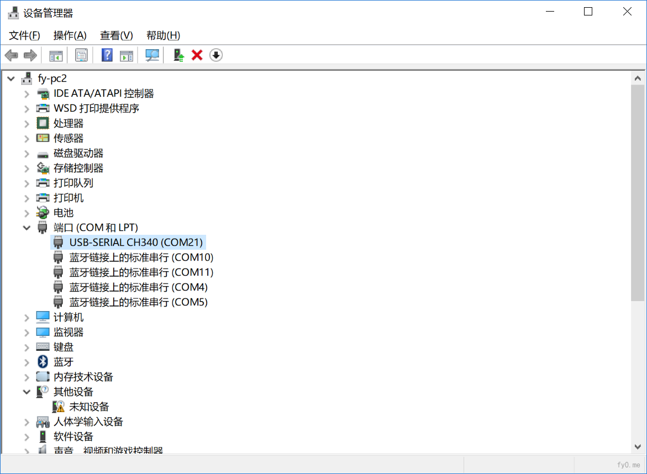Click the monitor category icon
The width and height of the screenshot is (647, 474).
(x=43, y=332)
